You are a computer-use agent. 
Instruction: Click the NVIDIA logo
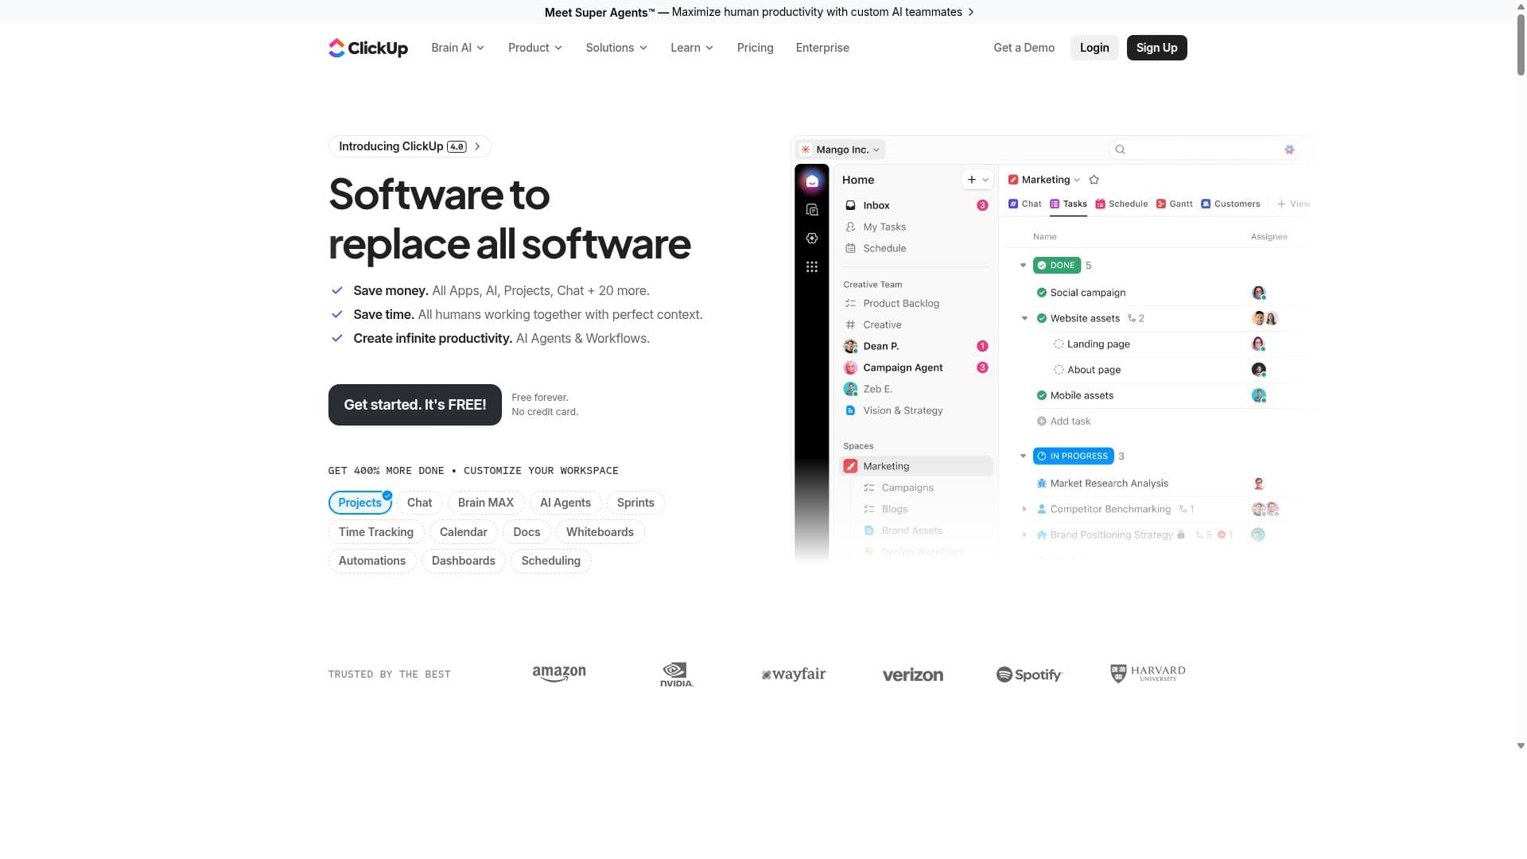tap(677, 674)
